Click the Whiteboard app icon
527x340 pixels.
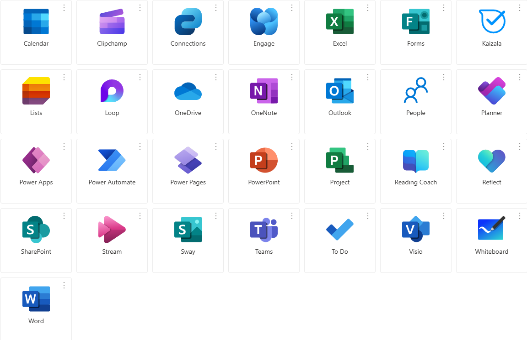(x=492, y=228)
